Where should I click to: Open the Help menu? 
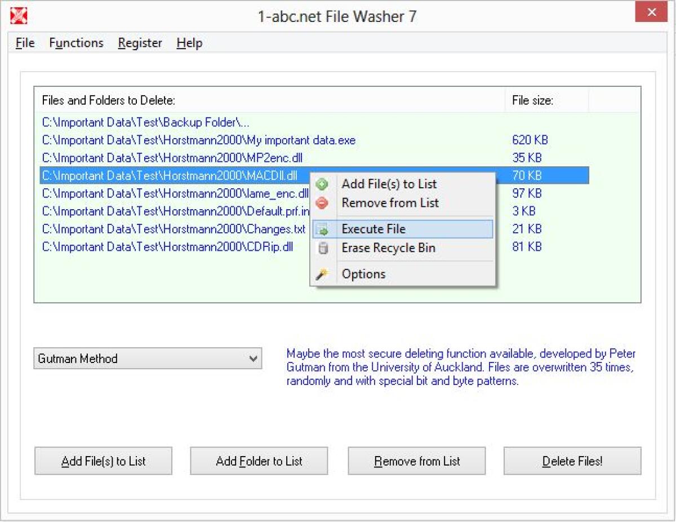coord(189,42)
